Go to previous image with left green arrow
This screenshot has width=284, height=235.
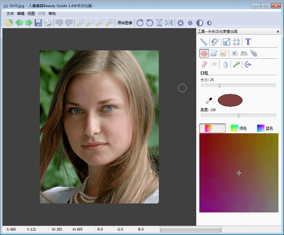pyautogui.click(x=19, y=23)
